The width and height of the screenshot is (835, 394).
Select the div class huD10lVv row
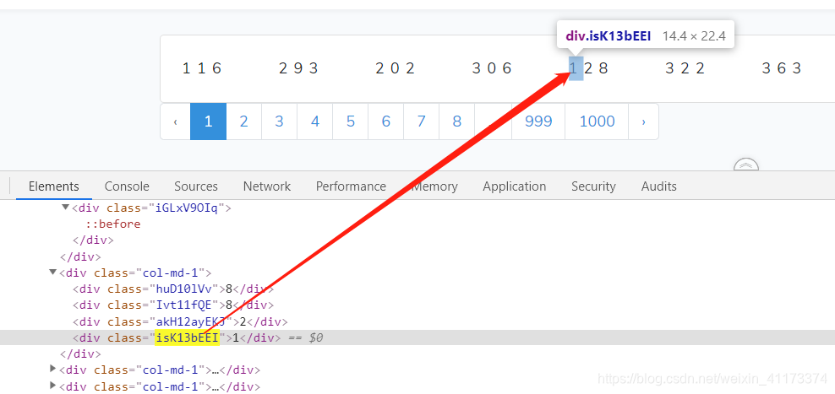173,289
